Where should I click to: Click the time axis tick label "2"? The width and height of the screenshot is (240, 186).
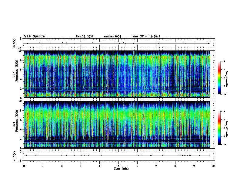(62, 166)
